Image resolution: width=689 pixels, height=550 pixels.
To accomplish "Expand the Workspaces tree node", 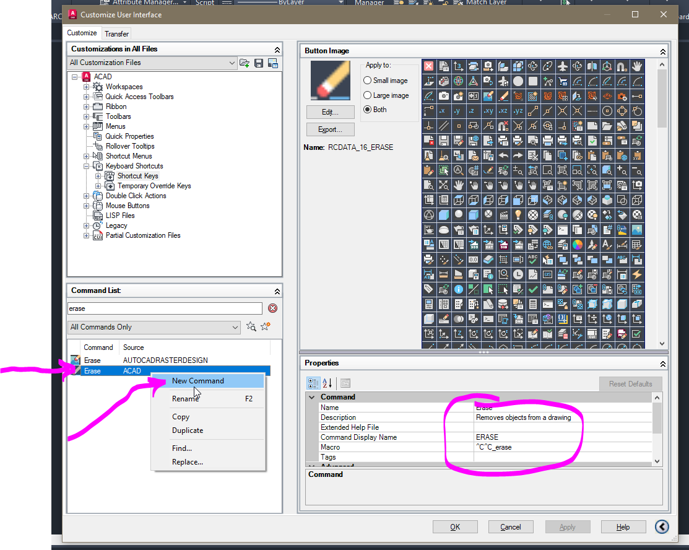I will 87,87.
